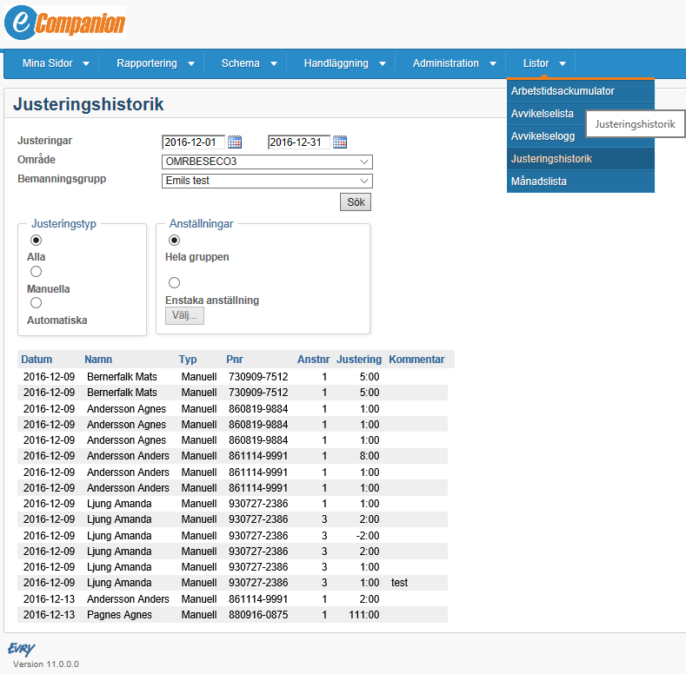
Task: Click the EVRY logo in footer
Action: coord(21,649)
